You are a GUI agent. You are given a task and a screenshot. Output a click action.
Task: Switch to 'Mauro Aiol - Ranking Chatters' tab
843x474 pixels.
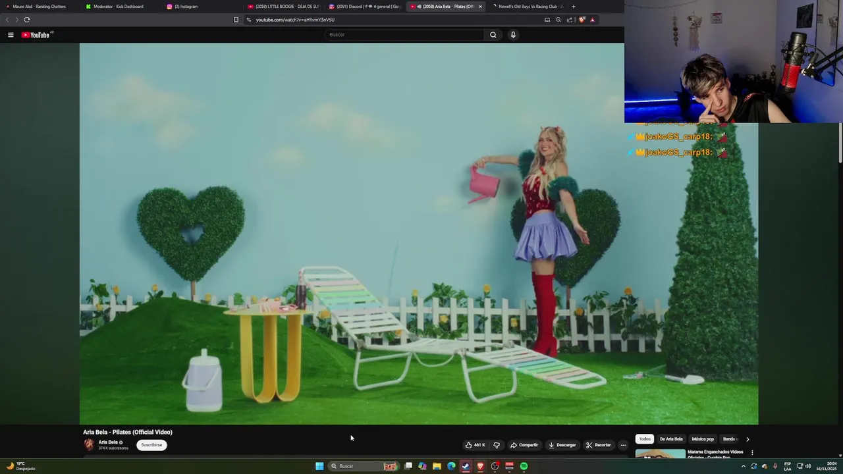point(40,7)
